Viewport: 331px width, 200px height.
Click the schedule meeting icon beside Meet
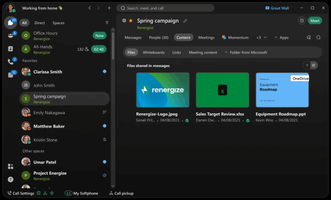(302, 21)
